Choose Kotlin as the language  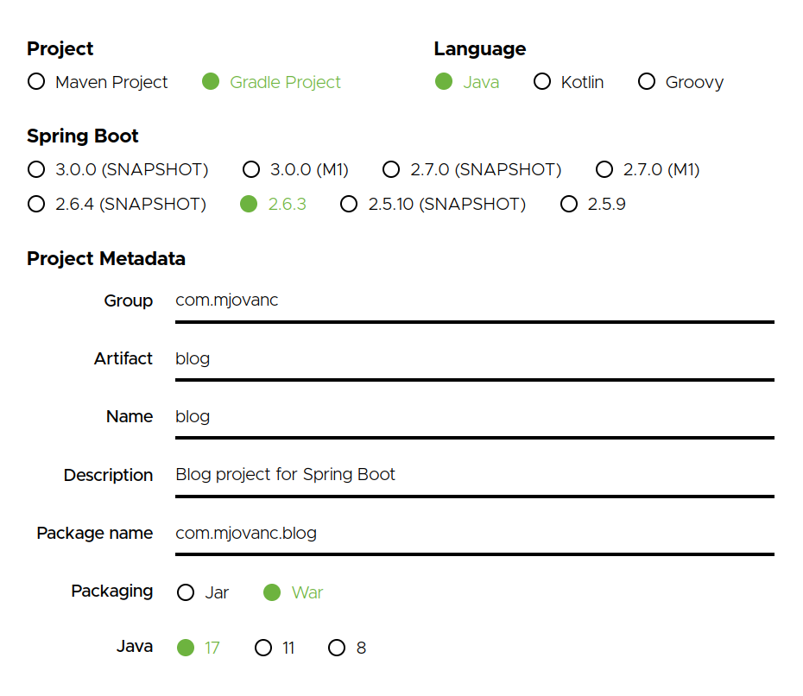coord(542,82)
